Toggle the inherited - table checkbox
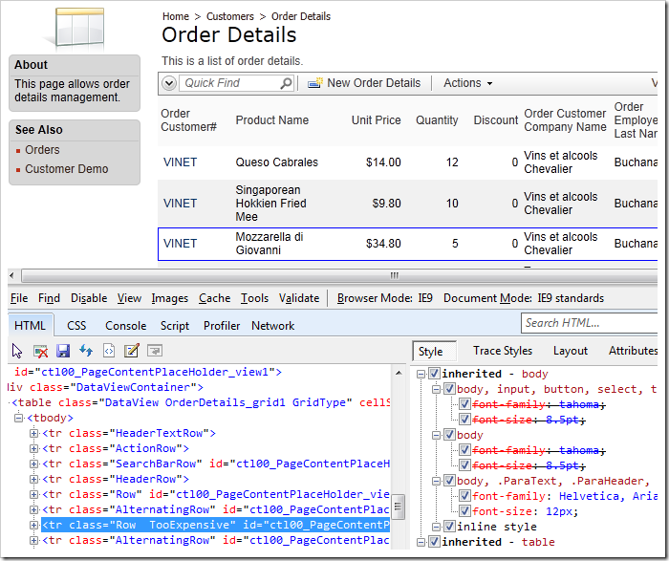This screenshot has height=561, width=669. pyautogui.click(x=434, y=542)
